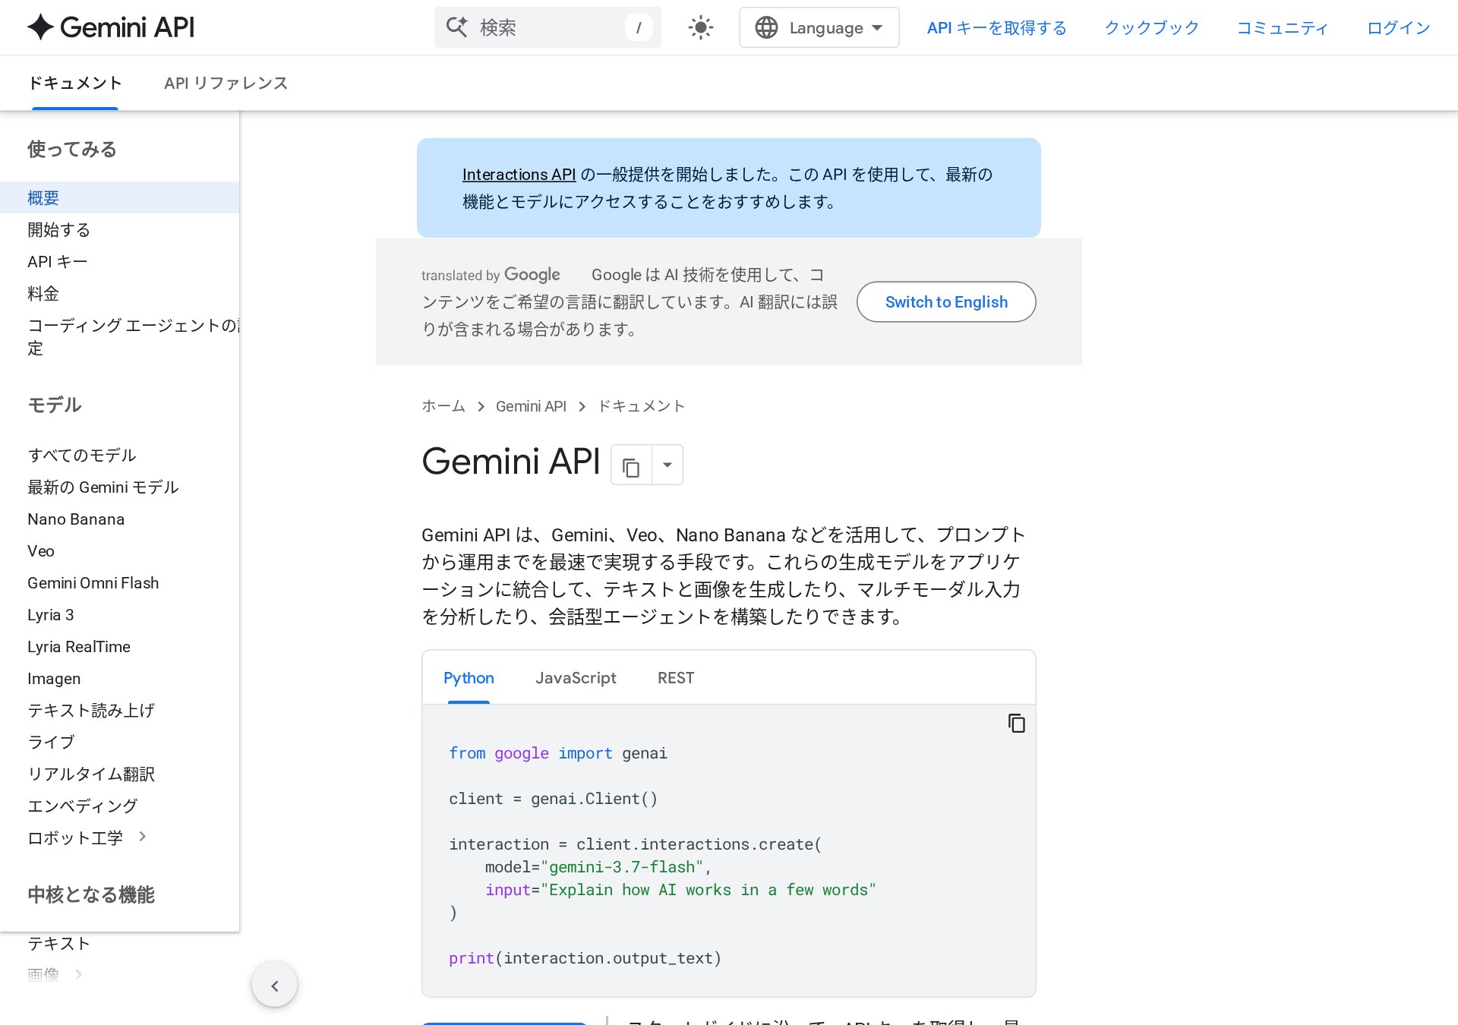The image size is (1458, 1025).
Task: Click the Gemini API logo
Action: pyautogui.click(x=111, y=27)
